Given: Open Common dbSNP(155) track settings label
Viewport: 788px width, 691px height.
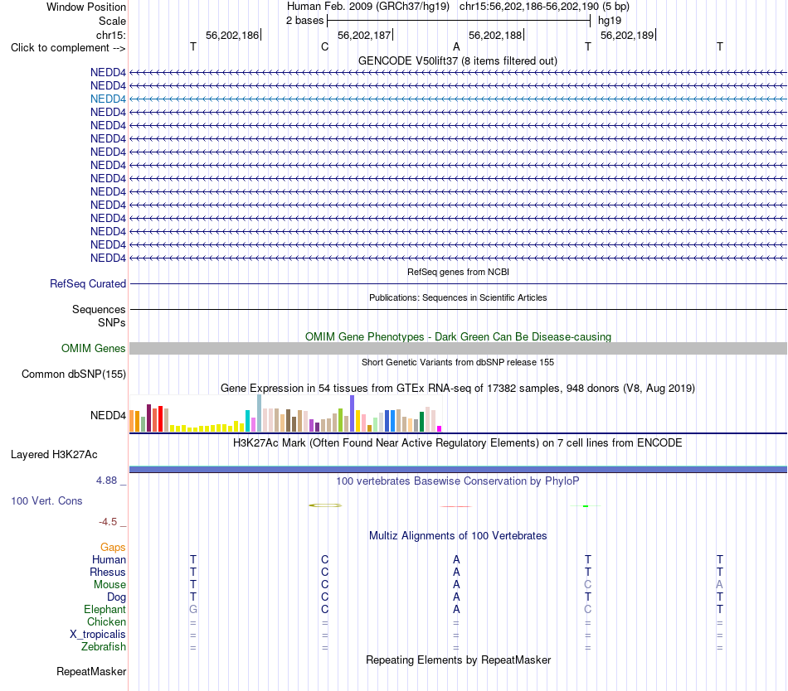Looking at the screenshot, I should pos(74,374).
